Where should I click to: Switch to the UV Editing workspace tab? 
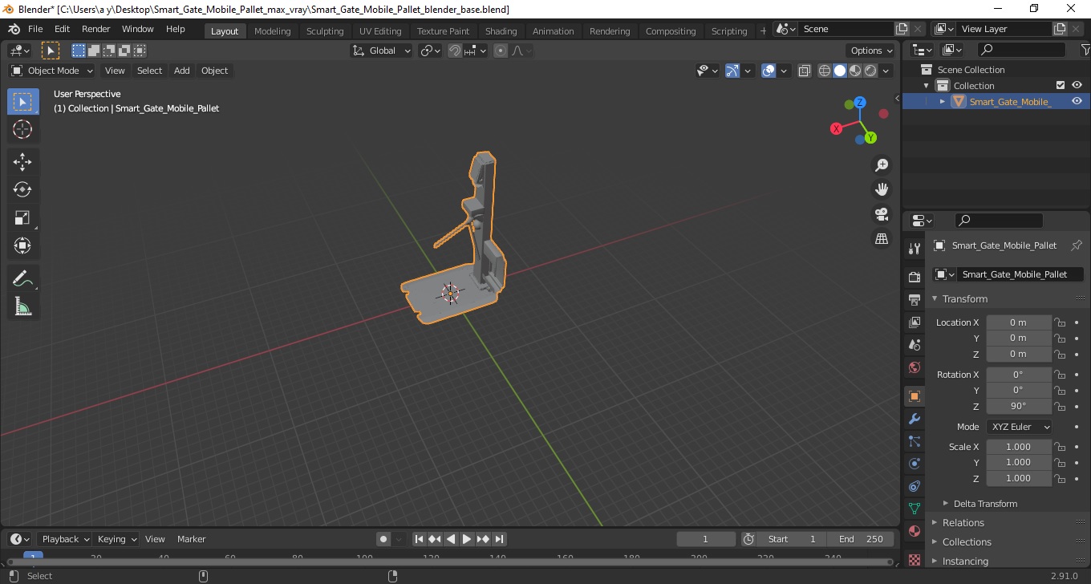tap(380, 31)
